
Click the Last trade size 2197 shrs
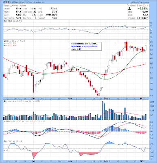(51, 15)
